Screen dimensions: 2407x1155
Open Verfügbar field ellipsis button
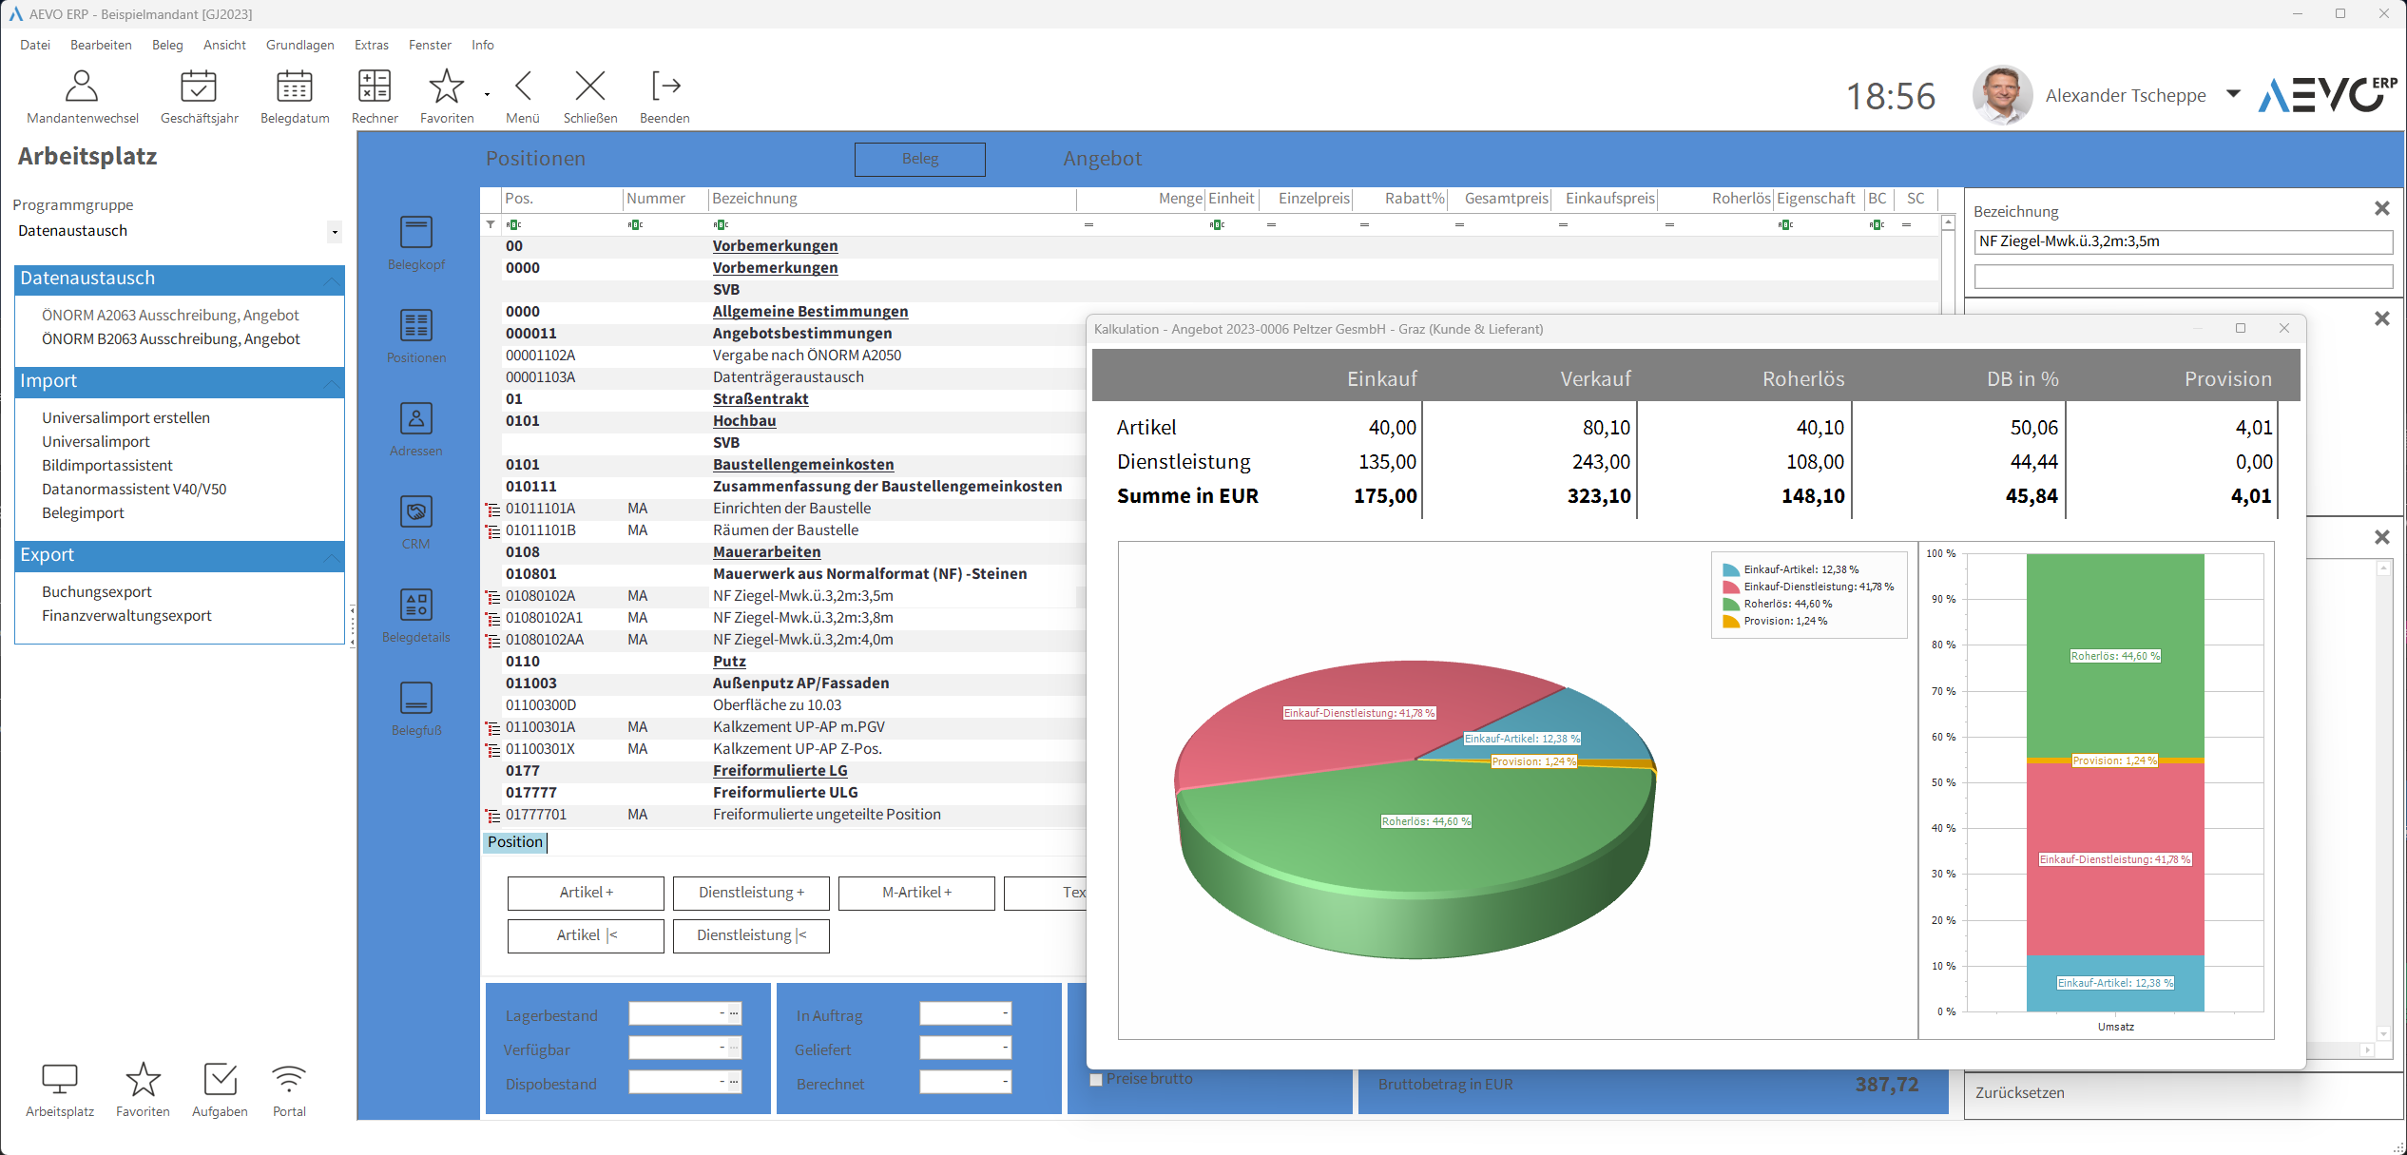(x=735, y=1048)
